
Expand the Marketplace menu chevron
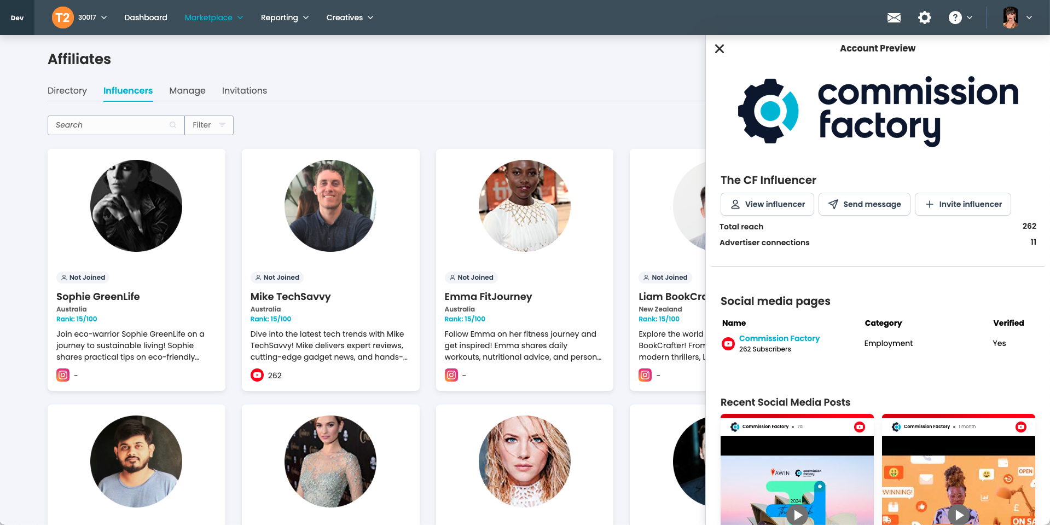pyautogui.click(x=240, y=18)
